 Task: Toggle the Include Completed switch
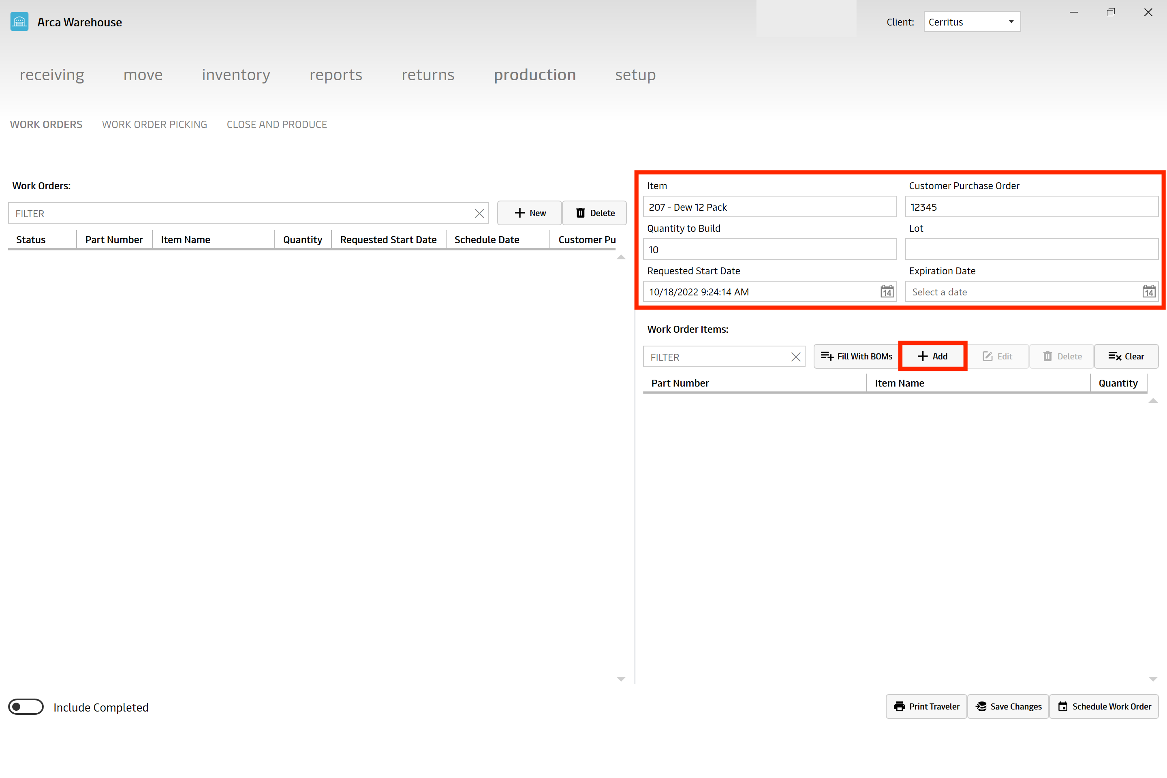(x=25, y=706)
